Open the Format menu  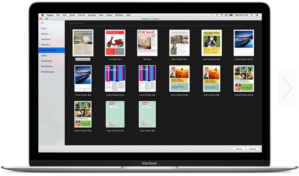point(81,15)
